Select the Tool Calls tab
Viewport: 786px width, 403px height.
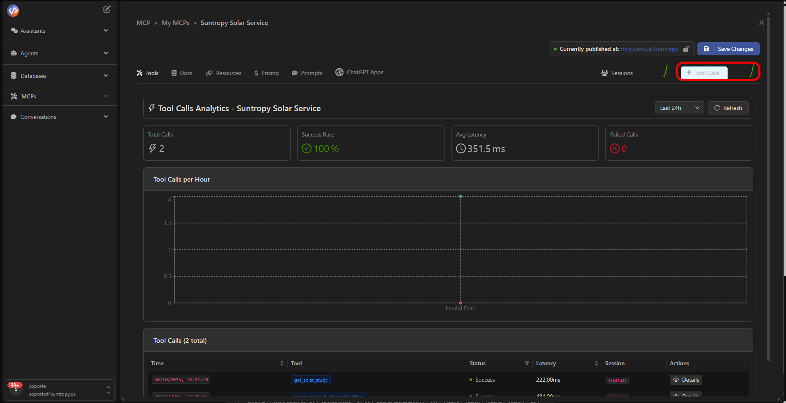(704, 73)
